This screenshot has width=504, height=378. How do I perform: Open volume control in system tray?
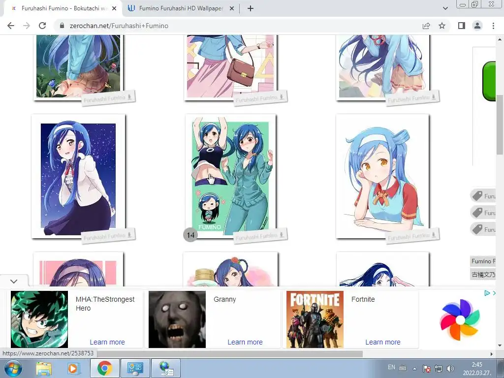(x=450, y=368)
